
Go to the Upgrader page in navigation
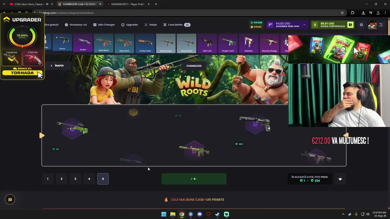[x=129, y=25]
